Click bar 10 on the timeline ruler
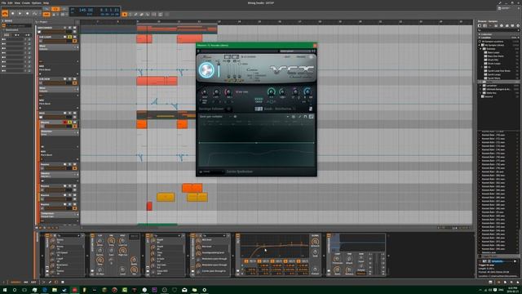 click(158, 22)
